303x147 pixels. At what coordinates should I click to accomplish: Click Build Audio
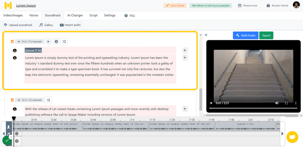(x=246, y=35)
